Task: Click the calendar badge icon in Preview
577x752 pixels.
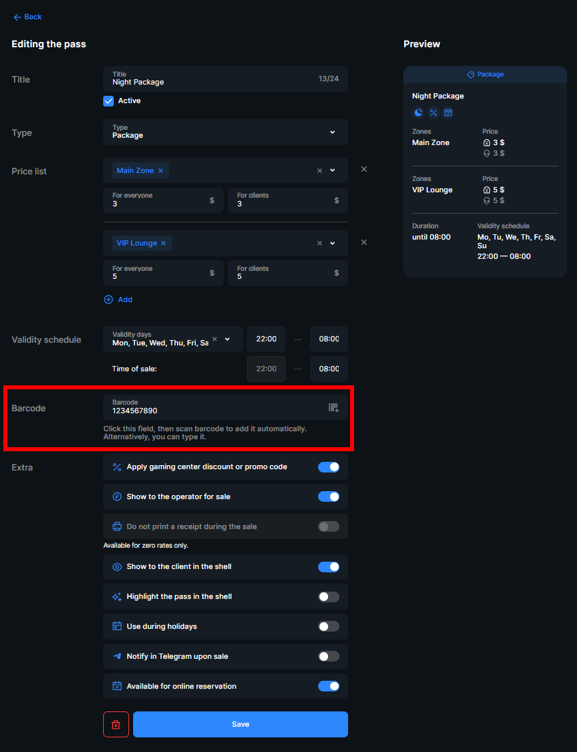Action: (x=449, y=112)
